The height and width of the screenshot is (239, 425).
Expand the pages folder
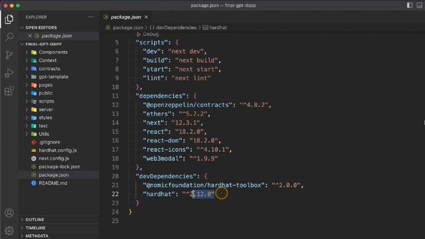tap(46, 85)
